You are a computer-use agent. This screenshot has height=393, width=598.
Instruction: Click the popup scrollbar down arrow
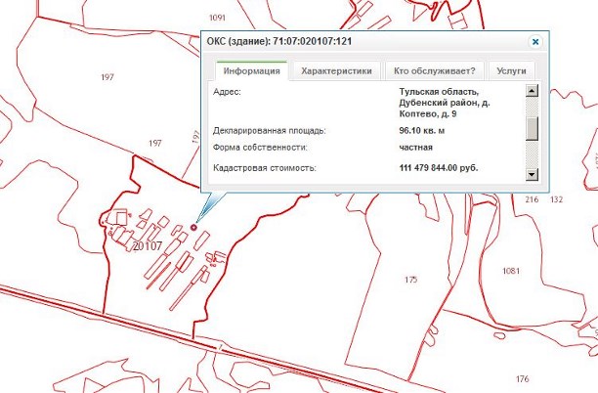[533, 174]
